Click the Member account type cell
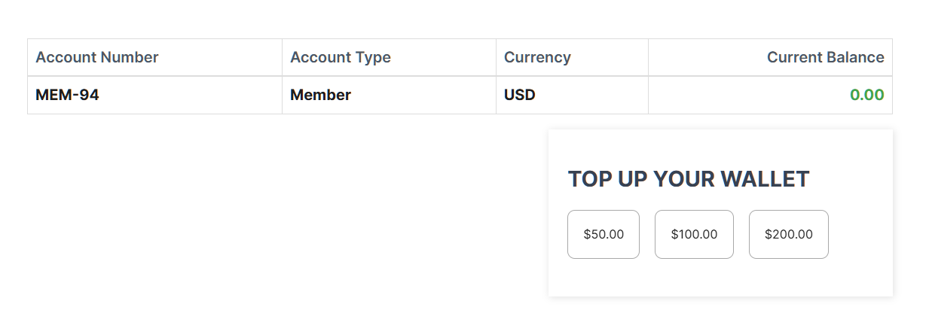 tap(320, 96)
